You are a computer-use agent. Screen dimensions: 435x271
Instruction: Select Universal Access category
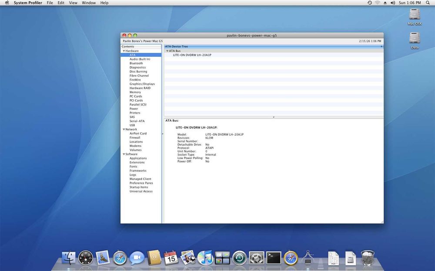tap(141, 191)
